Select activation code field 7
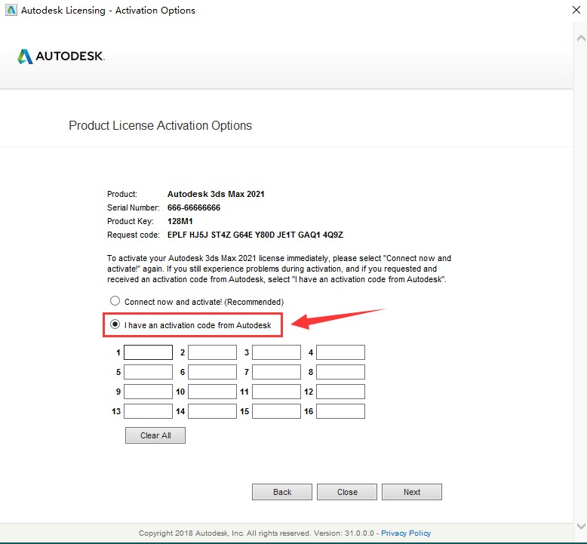The height and width of the screenshot is (544, 587). pos(276,372)
